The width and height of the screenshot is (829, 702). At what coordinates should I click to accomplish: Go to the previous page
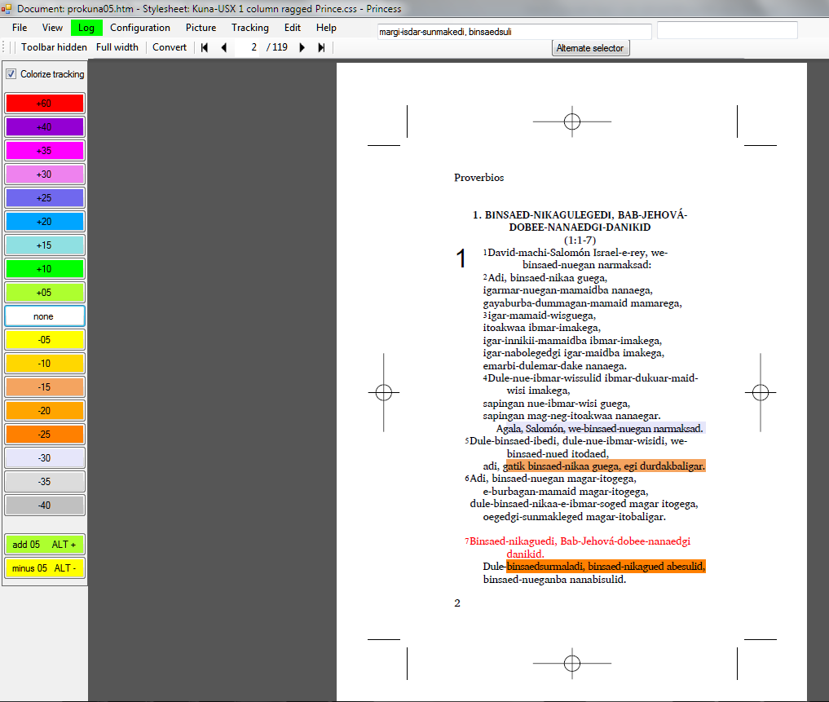tap(223, 47)
